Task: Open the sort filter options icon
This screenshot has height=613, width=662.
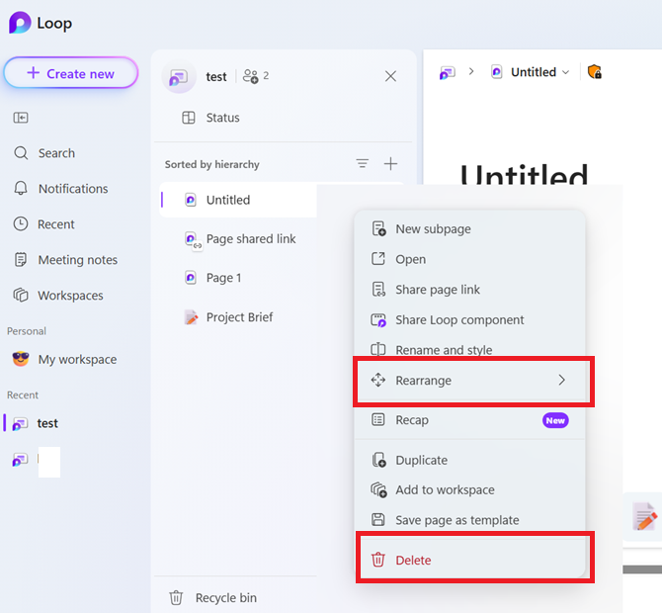Action: point(363,163)
